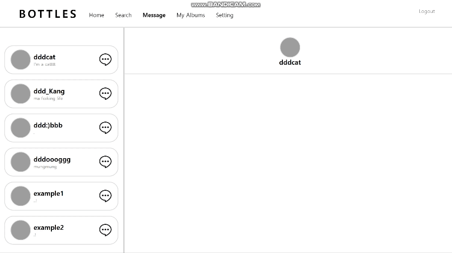The image size is (452, 253).
Task: Select the ddd_Kang contact name
Action: [49, 91]
